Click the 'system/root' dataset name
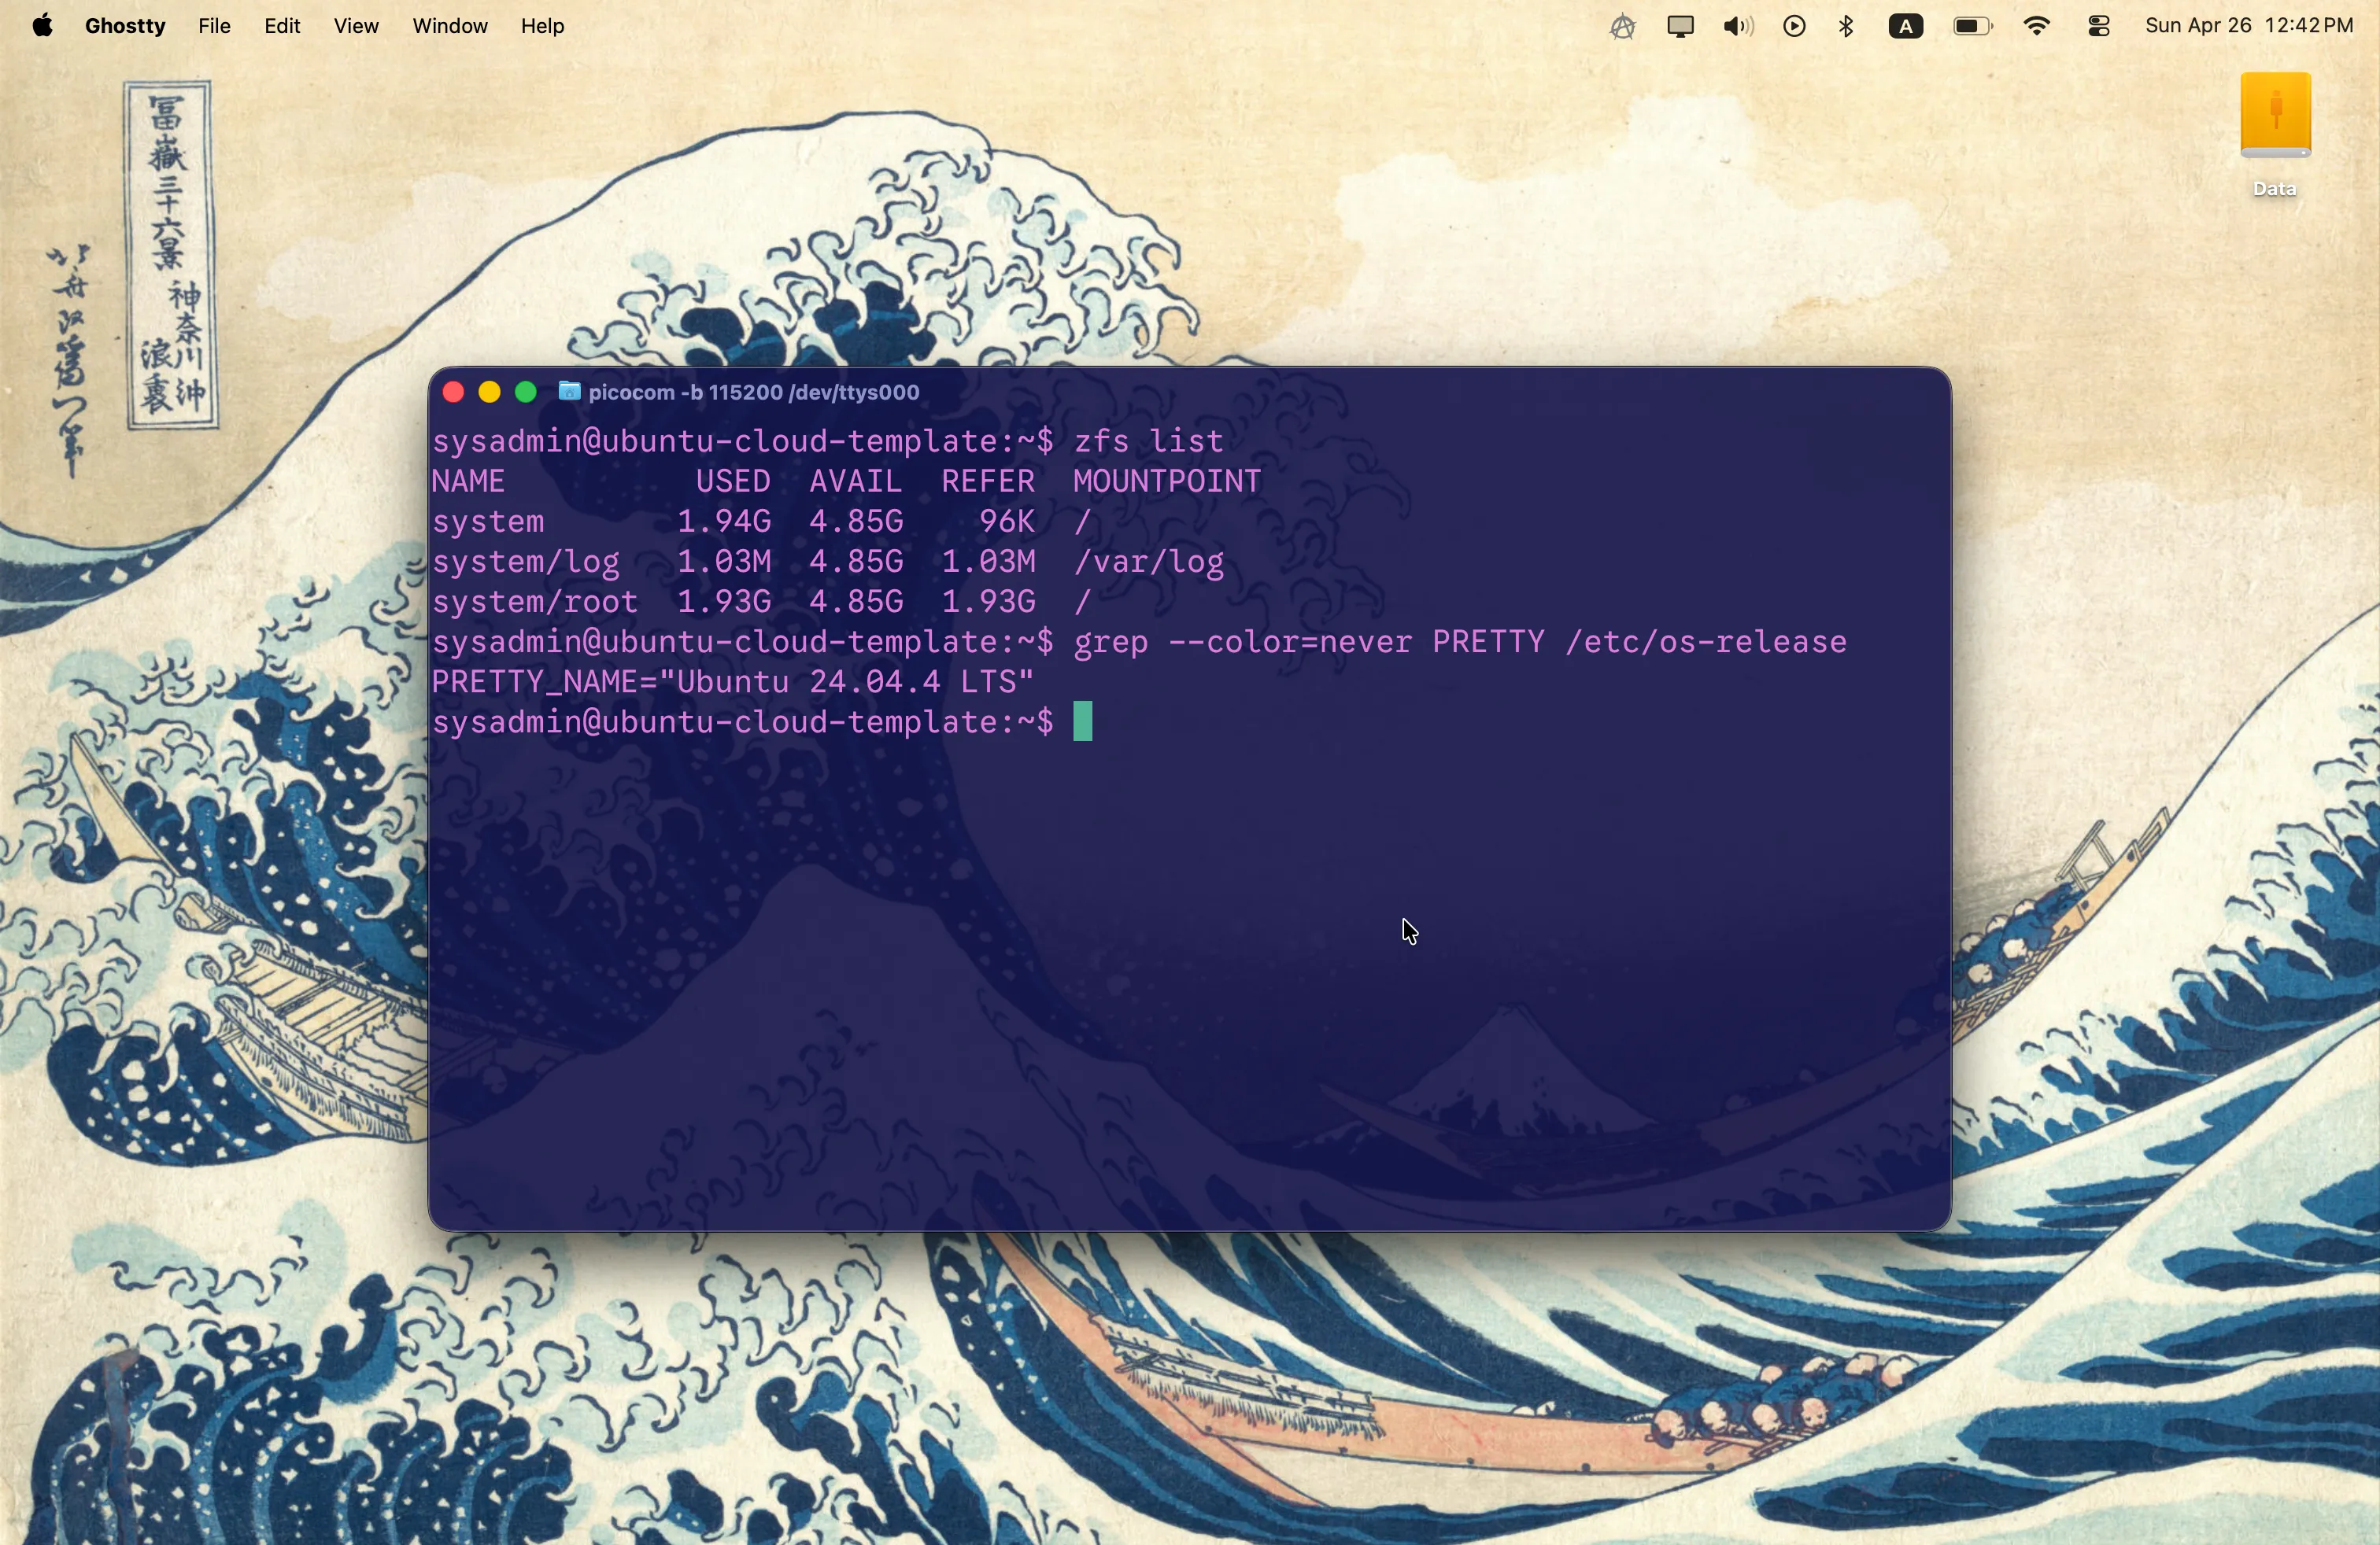This screenshot has height=1545, width=2380. pos(535,603)
